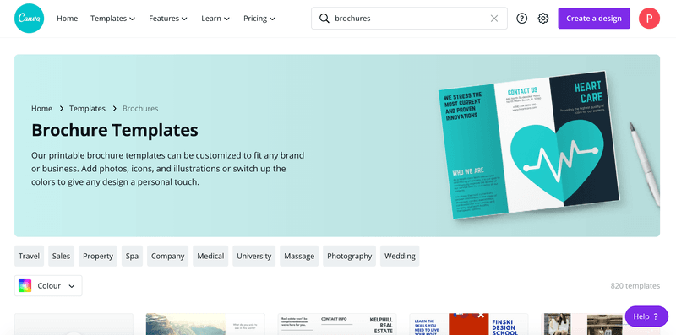Go to Home in top navigation

(x=68, y=18)
